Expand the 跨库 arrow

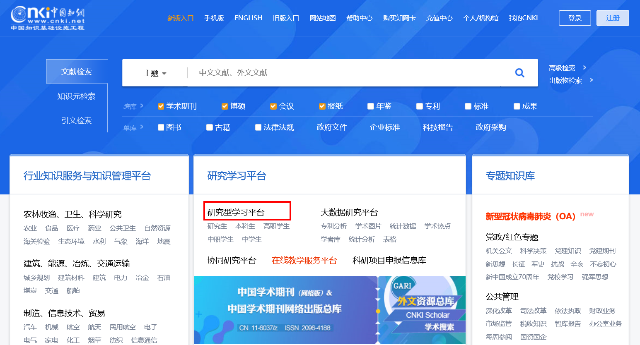click(142, 106)
